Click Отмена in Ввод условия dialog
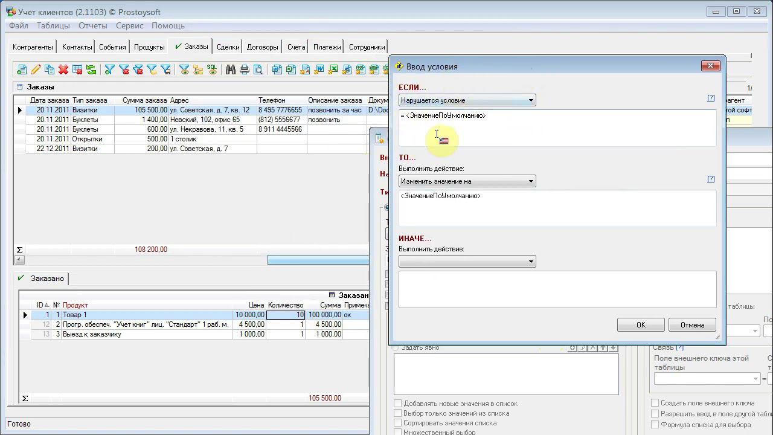 (x=692, y=325)
